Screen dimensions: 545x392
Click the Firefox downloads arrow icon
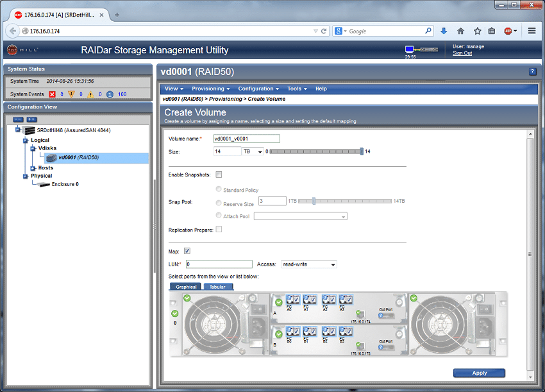coord(444,31)
